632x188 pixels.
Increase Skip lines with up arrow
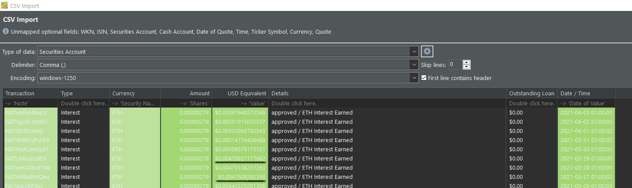(467, 63)
